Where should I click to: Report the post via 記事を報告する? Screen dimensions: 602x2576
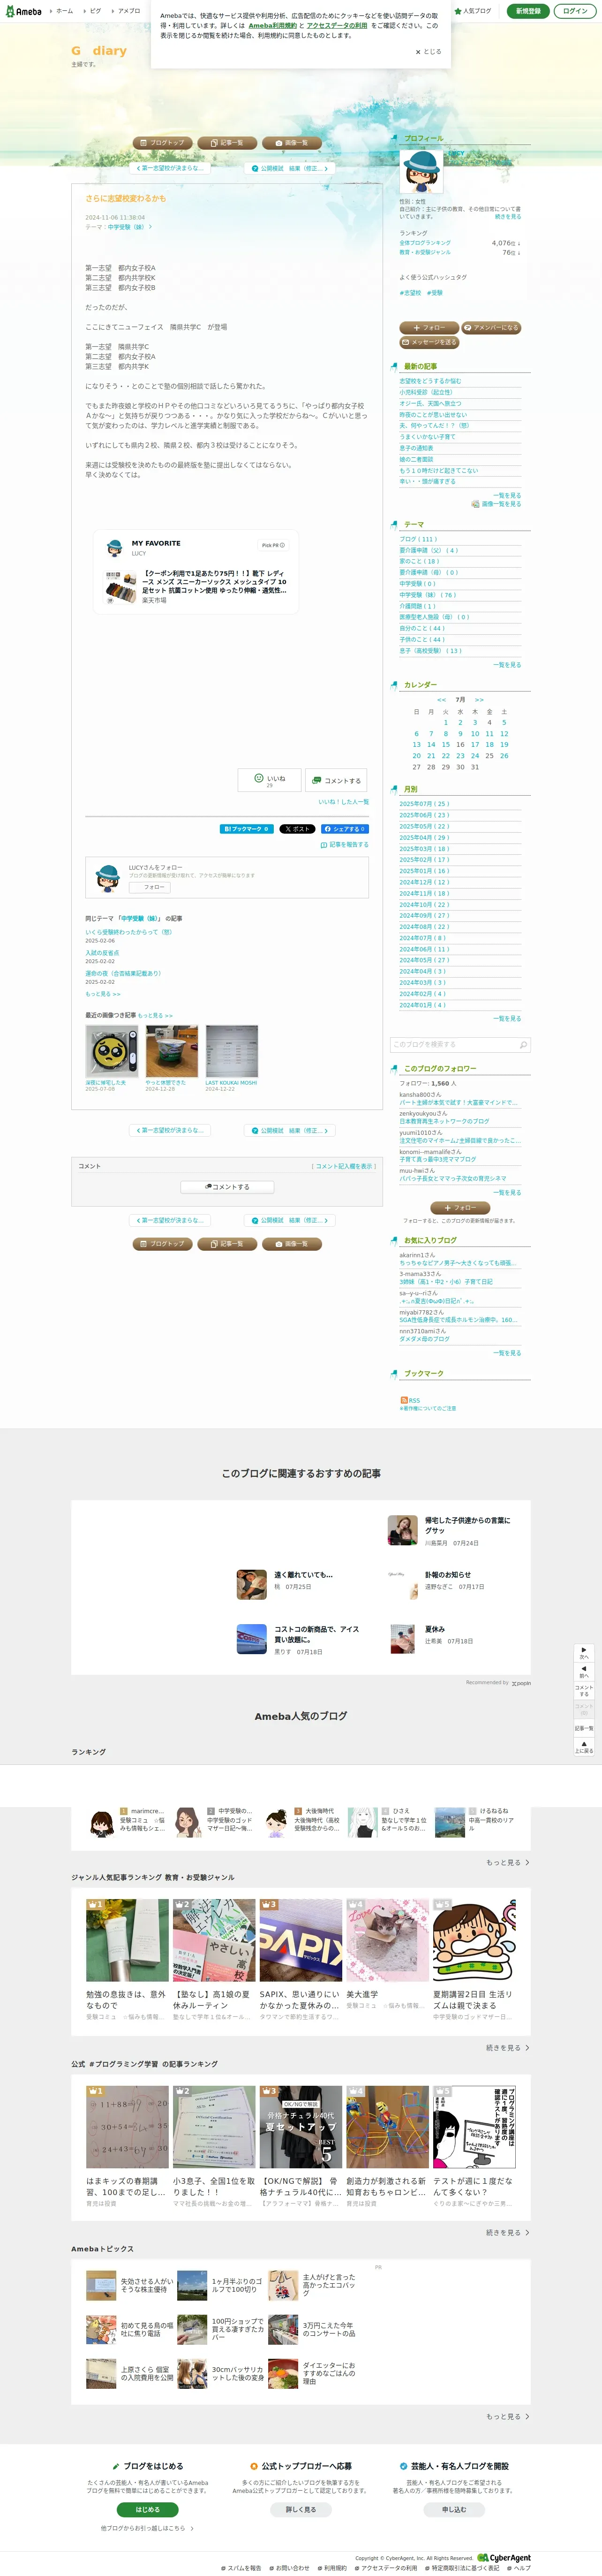tap(344, 844)
